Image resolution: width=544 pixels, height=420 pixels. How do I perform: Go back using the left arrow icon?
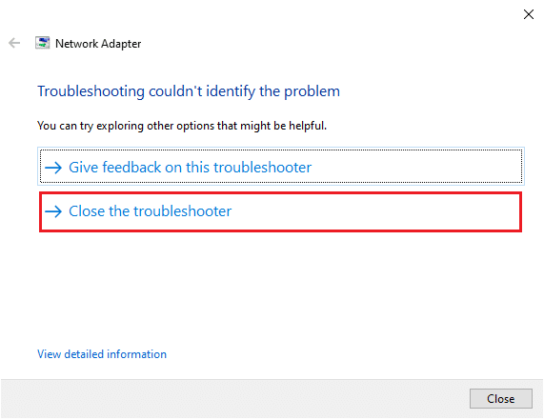14,44
